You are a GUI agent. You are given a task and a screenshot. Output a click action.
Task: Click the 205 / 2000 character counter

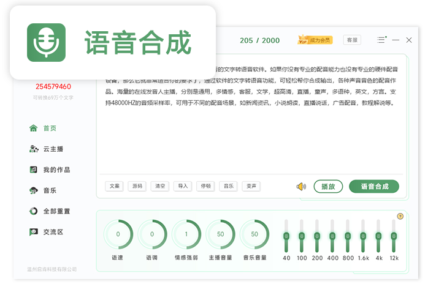(x=259, y=40)
